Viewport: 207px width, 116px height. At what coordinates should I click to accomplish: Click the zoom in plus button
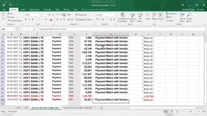coord(199,111)
